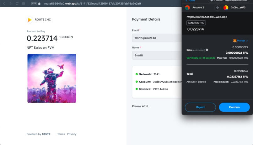Click the Account address 0xdb9925b926bacec
253x145 pixels.
167,82
